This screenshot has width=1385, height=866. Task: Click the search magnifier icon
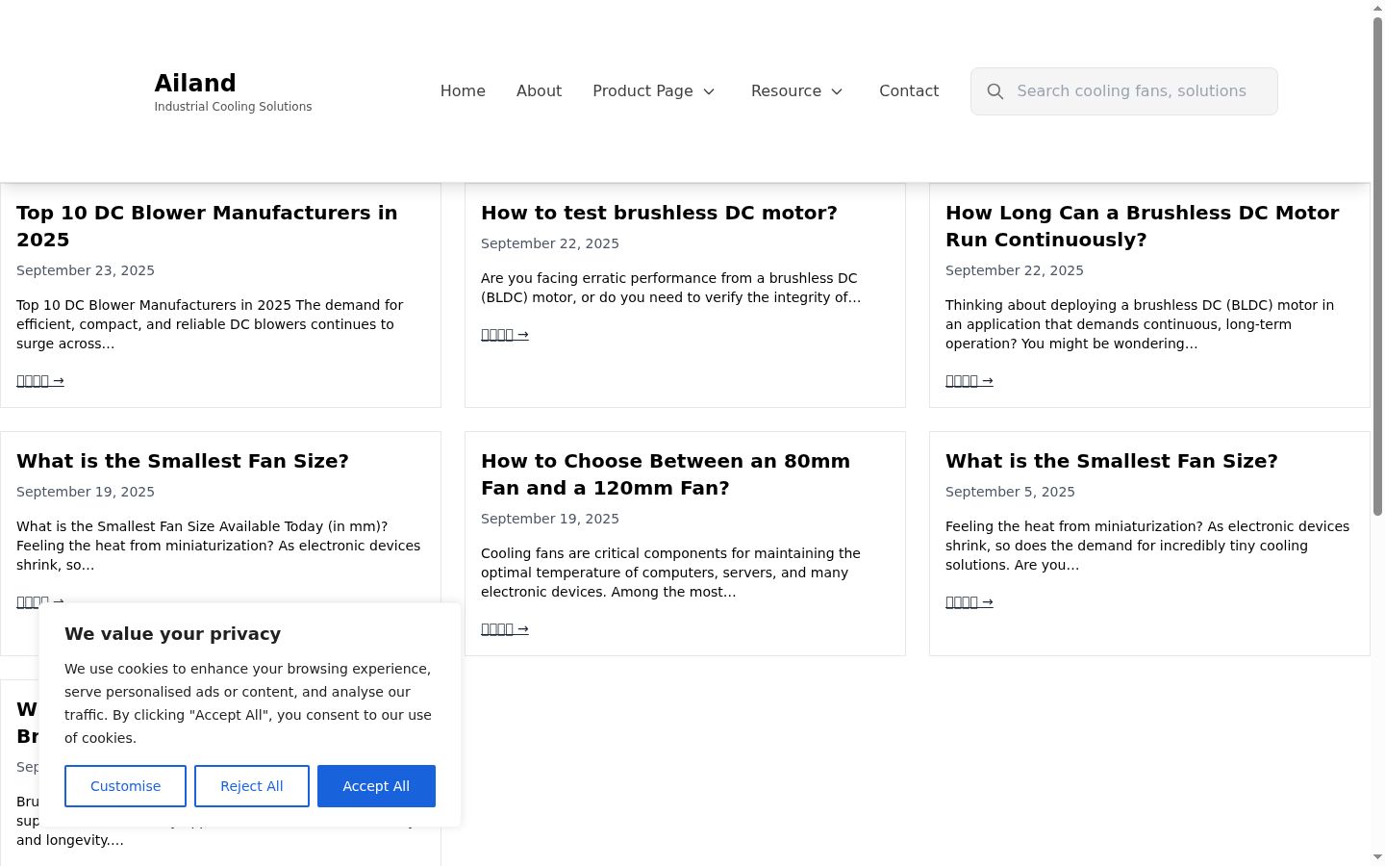pos(995,91)
